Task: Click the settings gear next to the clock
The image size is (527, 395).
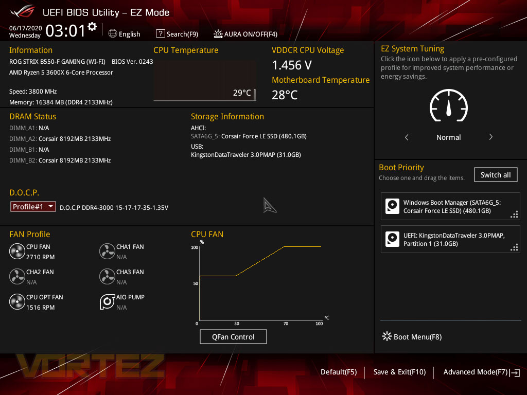Action: (92, 27)
